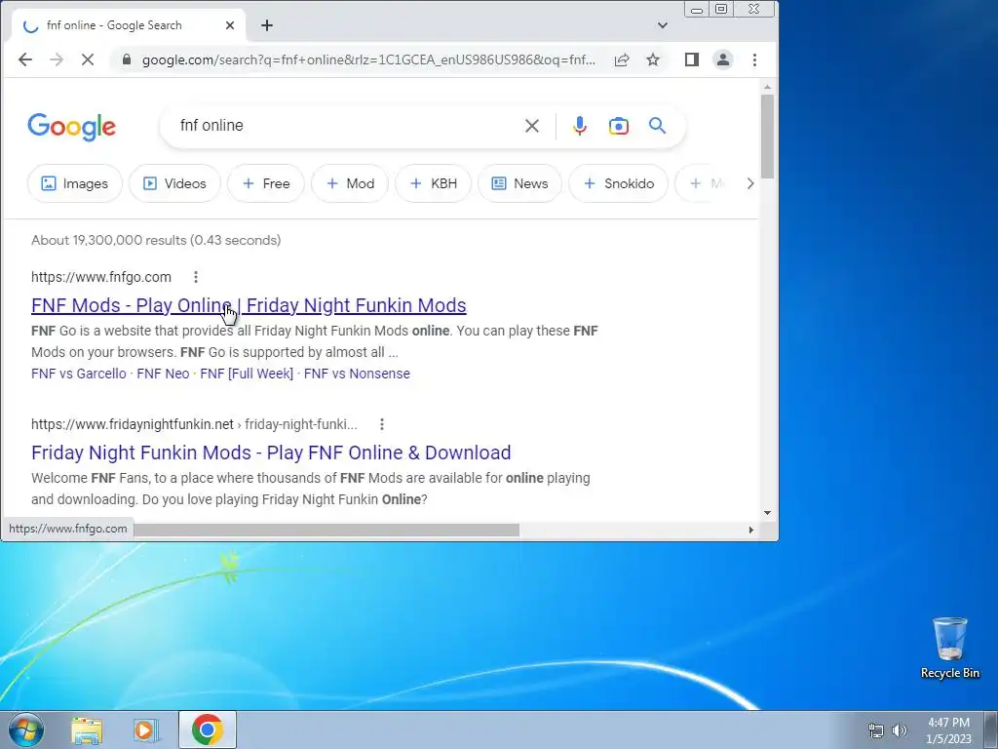Open the Chrome profile avatar
This screenshot has height=749, width=998.
723,59
